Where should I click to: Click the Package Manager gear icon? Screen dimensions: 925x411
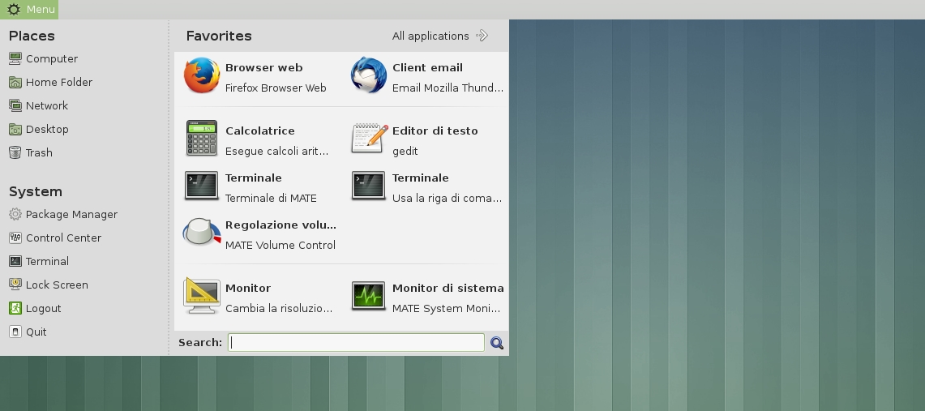pos(15,214)
